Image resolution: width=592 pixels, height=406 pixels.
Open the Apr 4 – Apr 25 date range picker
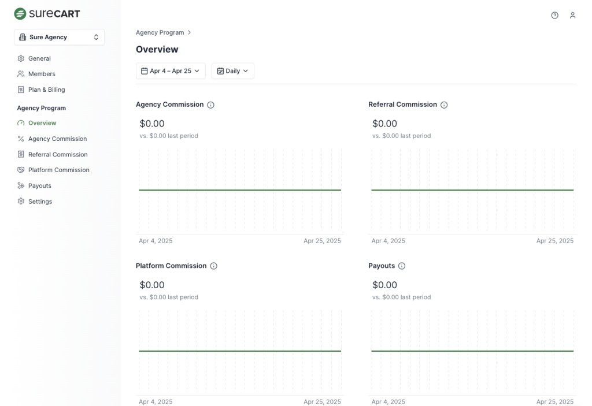point(171,71)
